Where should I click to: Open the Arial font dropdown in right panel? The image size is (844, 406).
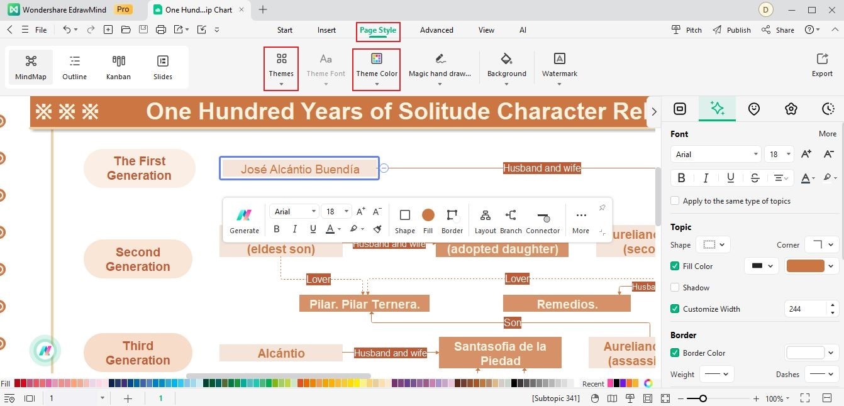click(x=716, y=154)
